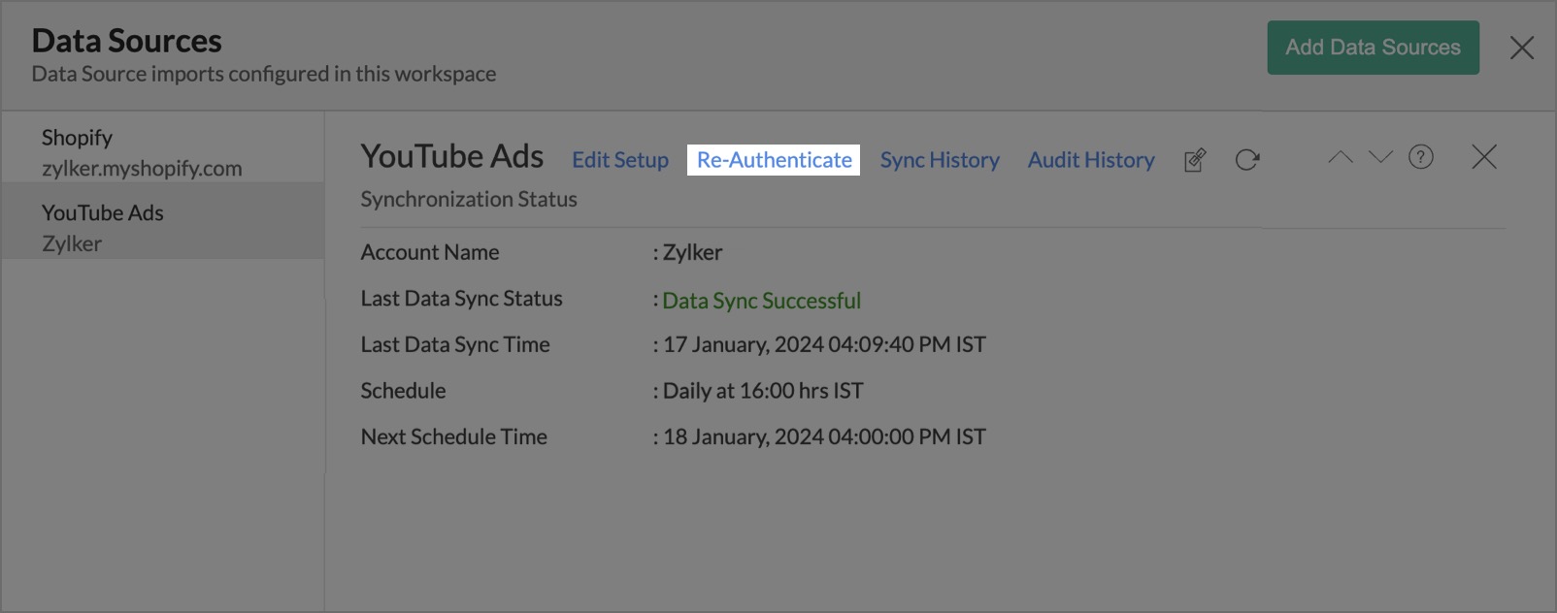Open the Audit History link
1557x613 pixels.
pyautogui.click(x=1091, y=160)
